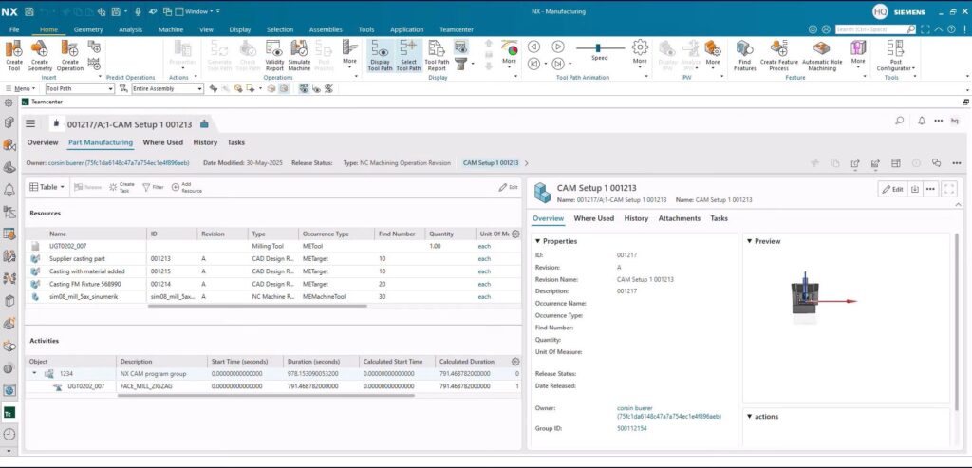Open the Table view dropdown
Image resolution: width=972 pixels, height=468 pixels.
47,187
